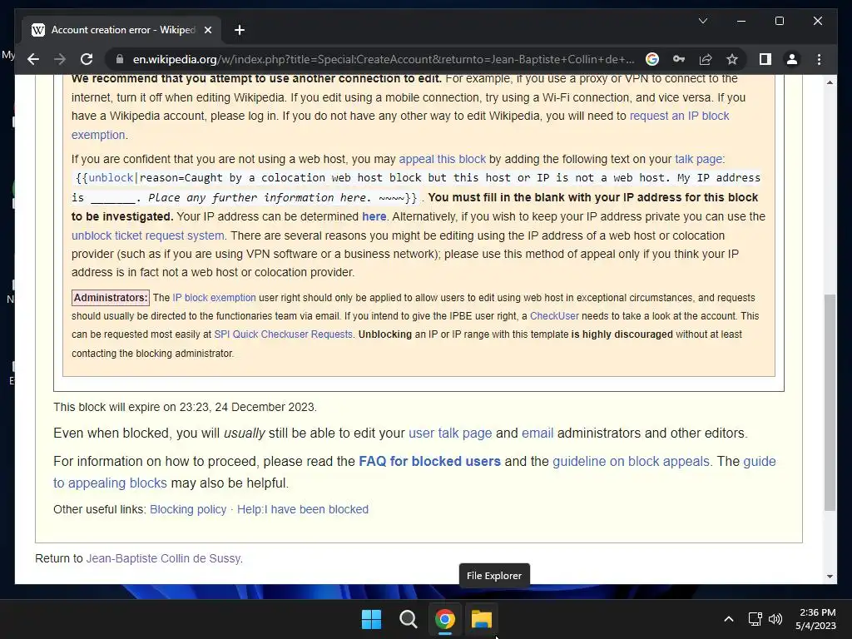Viewport: 852px width, 639px height.
Task: Click the Google icon in address bar
Action: tap(652, 59)
